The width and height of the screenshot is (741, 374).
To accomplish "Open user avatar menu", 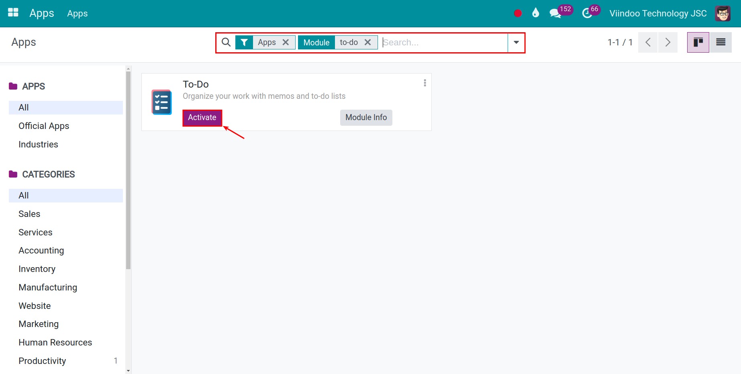I will [x=723, y=13].
